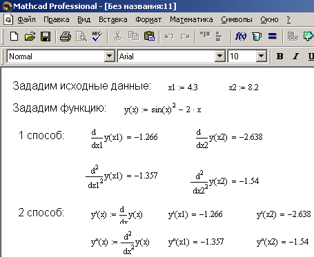Select first derivative y(x1) = −1.266 under 1 способ
This screenshot has height=257, width=314.
click(124, 138)
